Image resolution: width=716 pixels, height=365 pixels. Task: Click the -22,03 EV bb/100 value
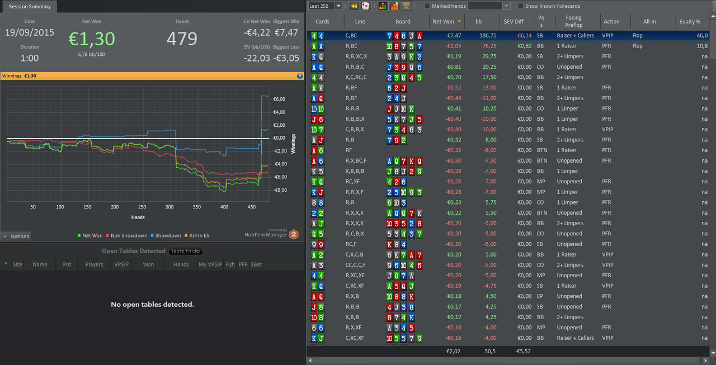[x=257, y=58]
